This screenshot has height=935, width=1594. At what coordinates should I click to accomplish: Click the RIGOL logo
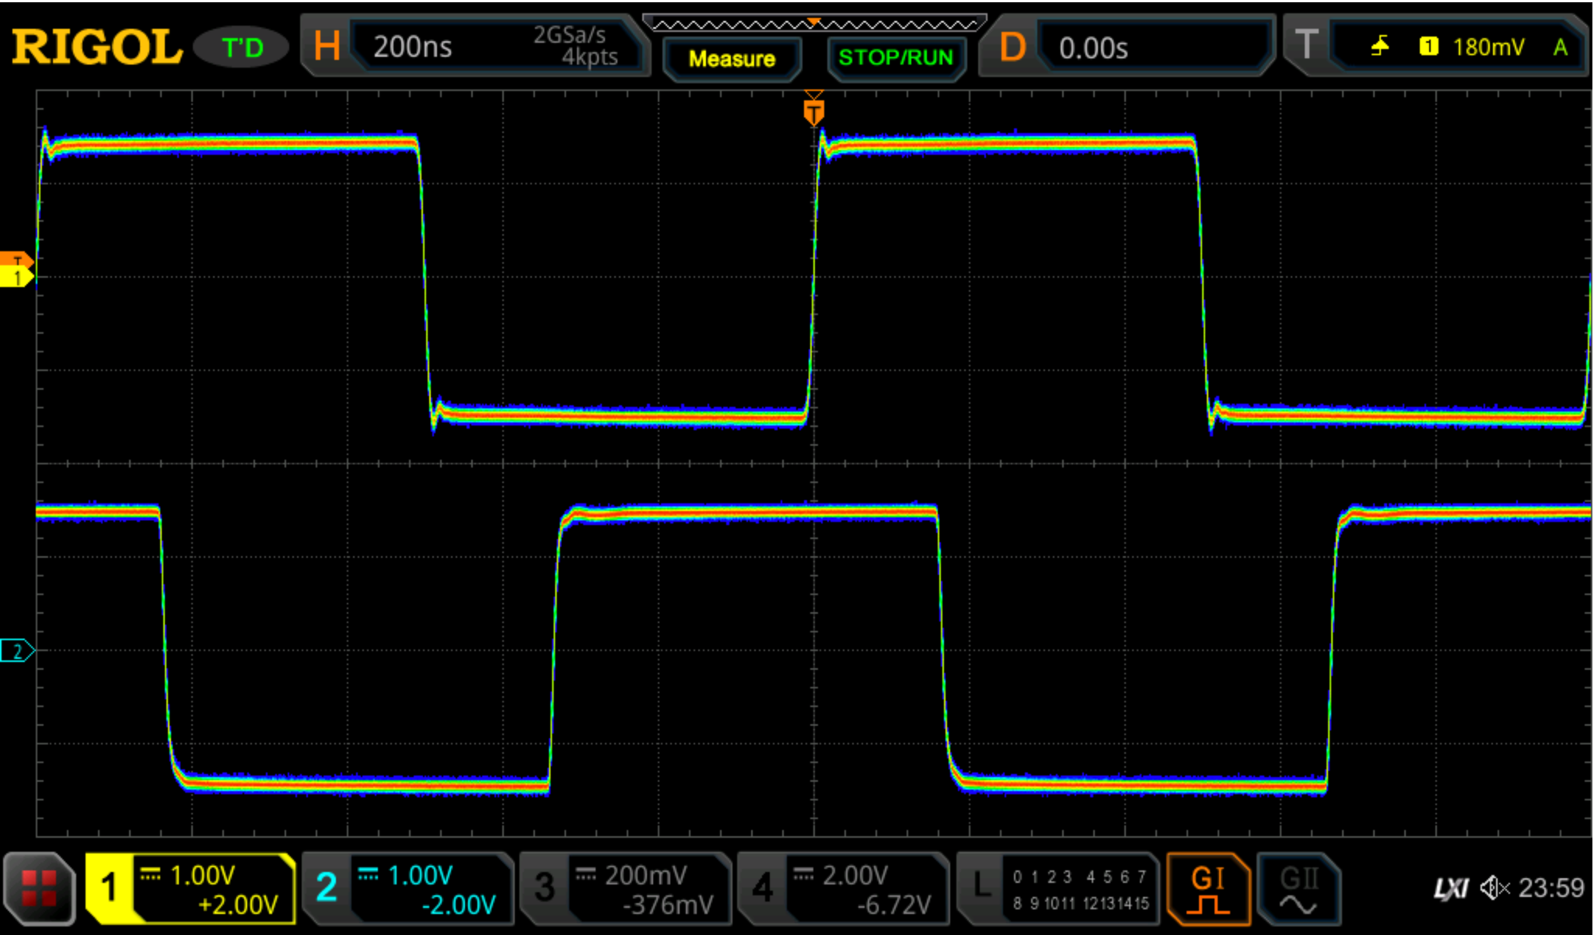click(96, 47)
